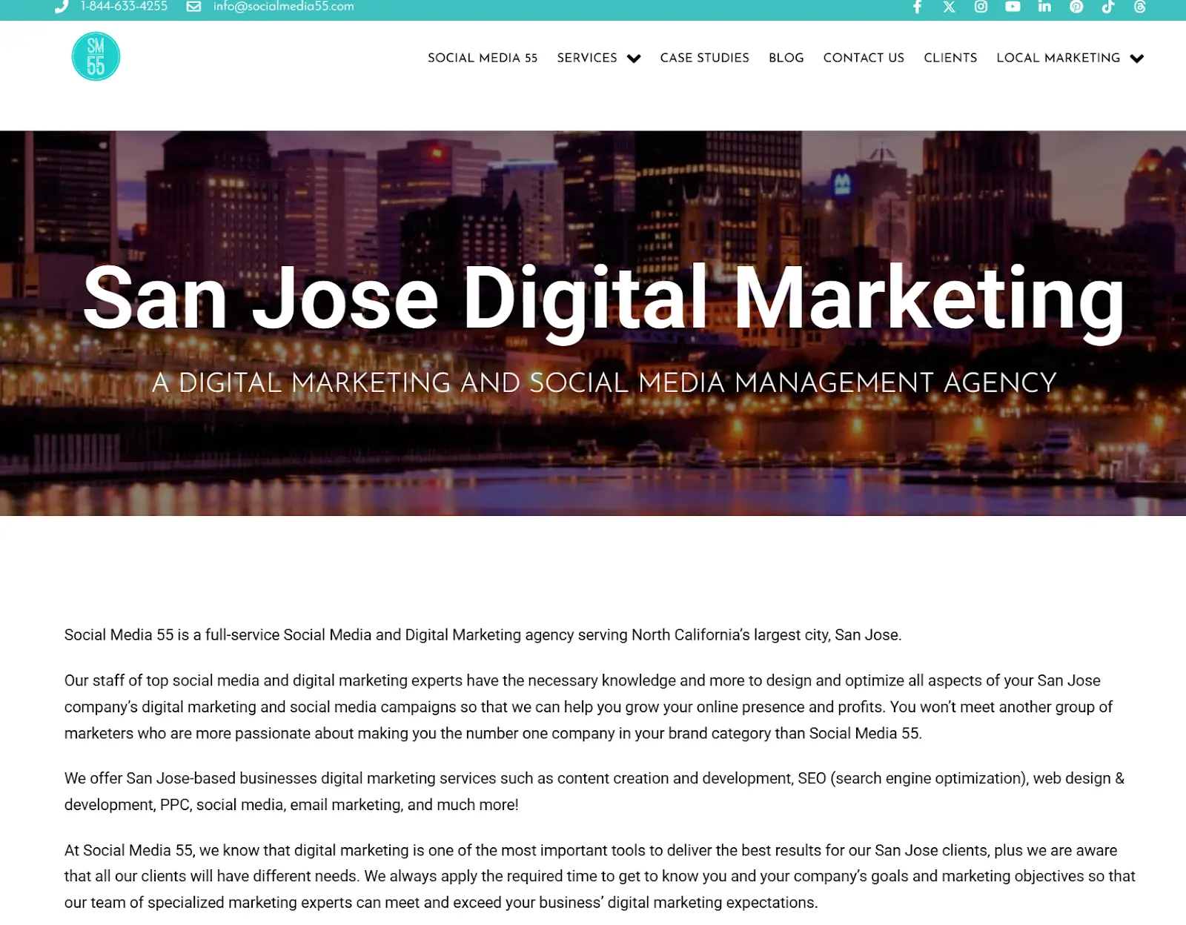Expand the Services dropdown arrow

634,59
